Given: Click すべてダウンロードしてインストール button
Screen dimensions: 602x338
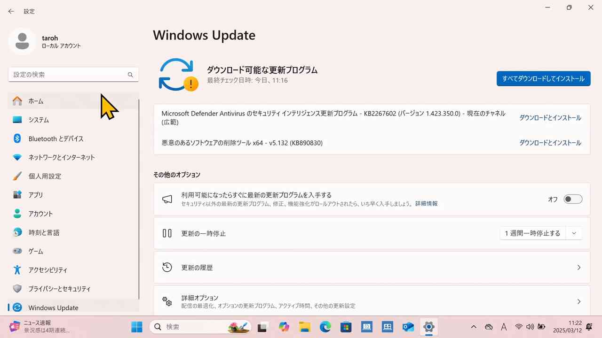Looking at the screenshot, I should [x=543, y=78].
